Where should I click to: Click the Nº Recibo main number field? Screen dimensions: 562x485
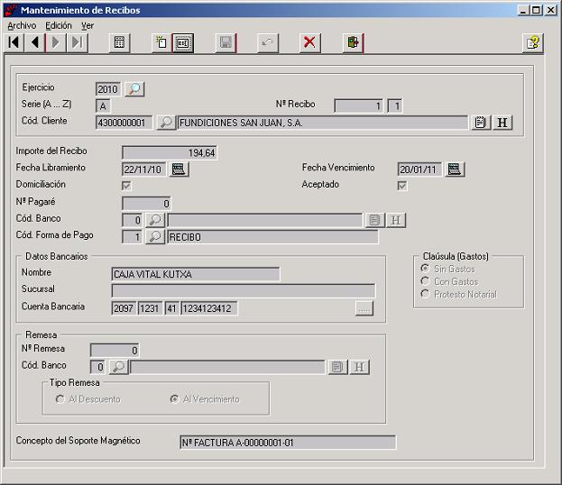(359, 106)
